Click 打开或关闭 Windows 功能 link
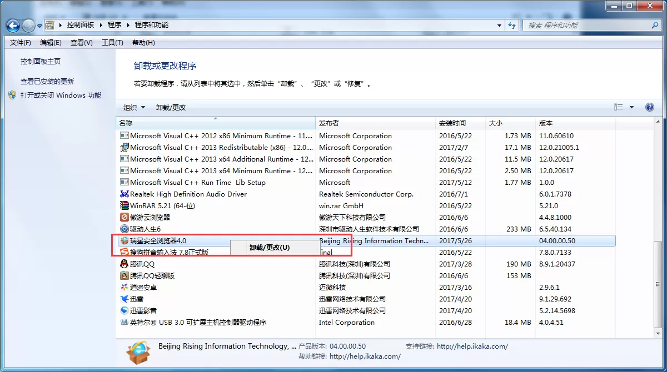The image size is (667, 372). click(x=61, y=95)
